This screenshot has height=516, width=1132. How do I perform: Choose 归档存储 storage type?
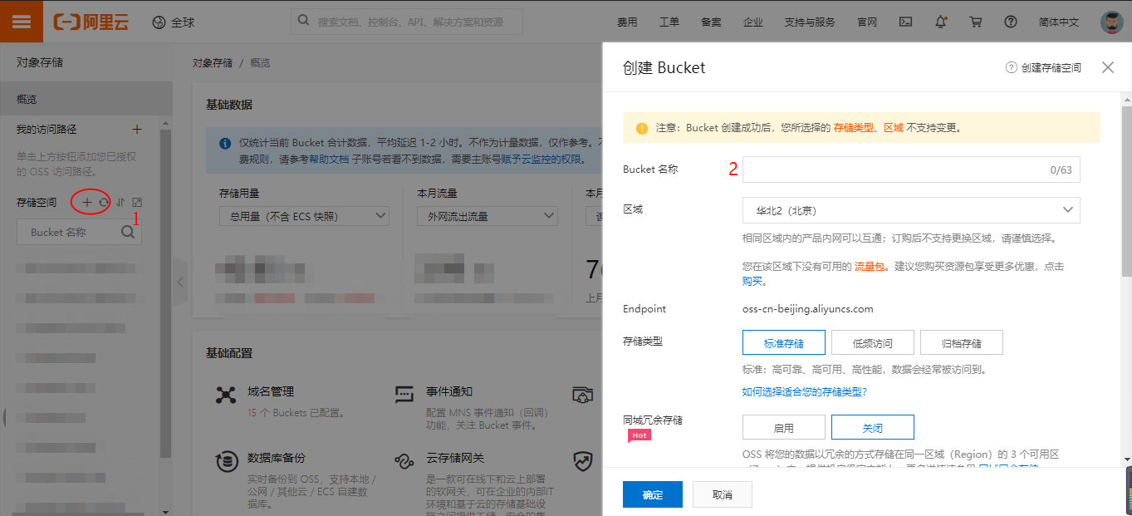[961, 342]
